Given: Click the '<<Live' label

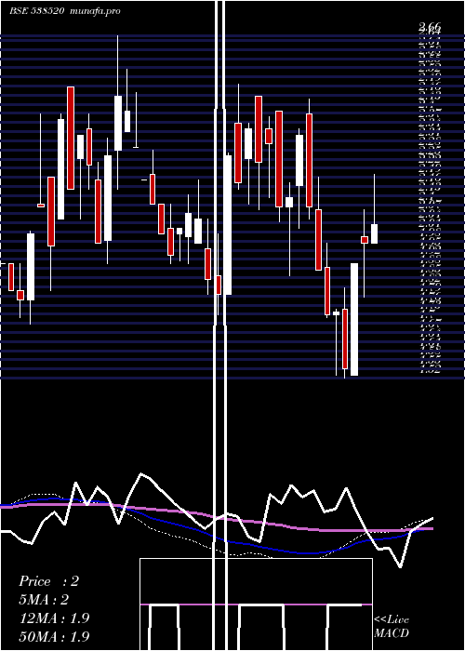Looking at the screenshot, I should point(392,620).
